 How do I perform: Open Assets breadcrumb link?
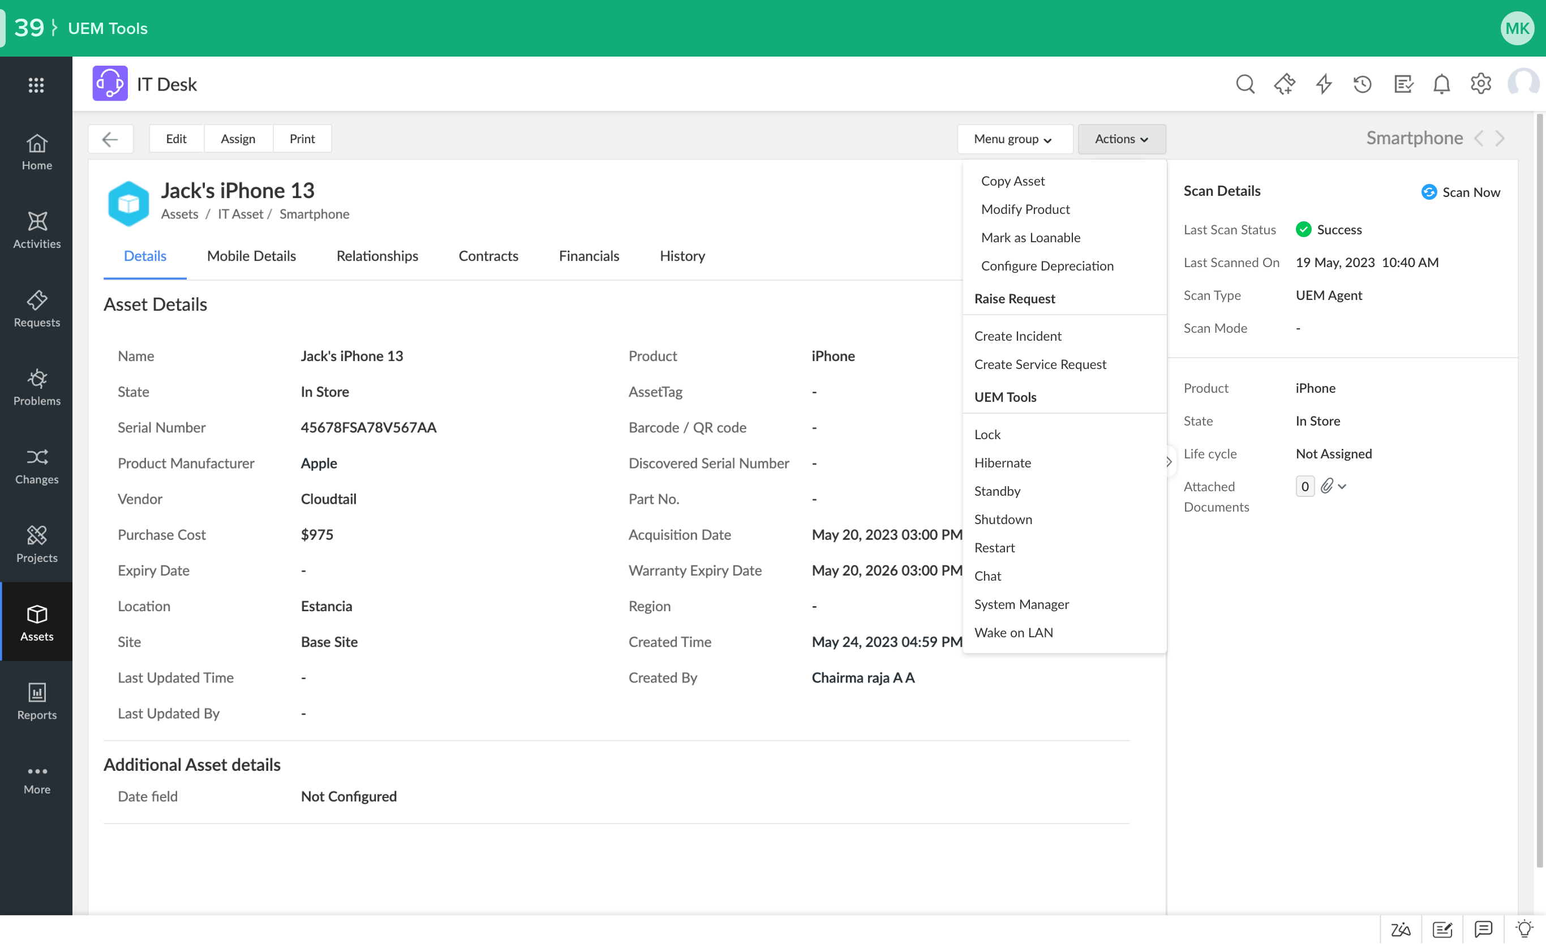(179, 214)
